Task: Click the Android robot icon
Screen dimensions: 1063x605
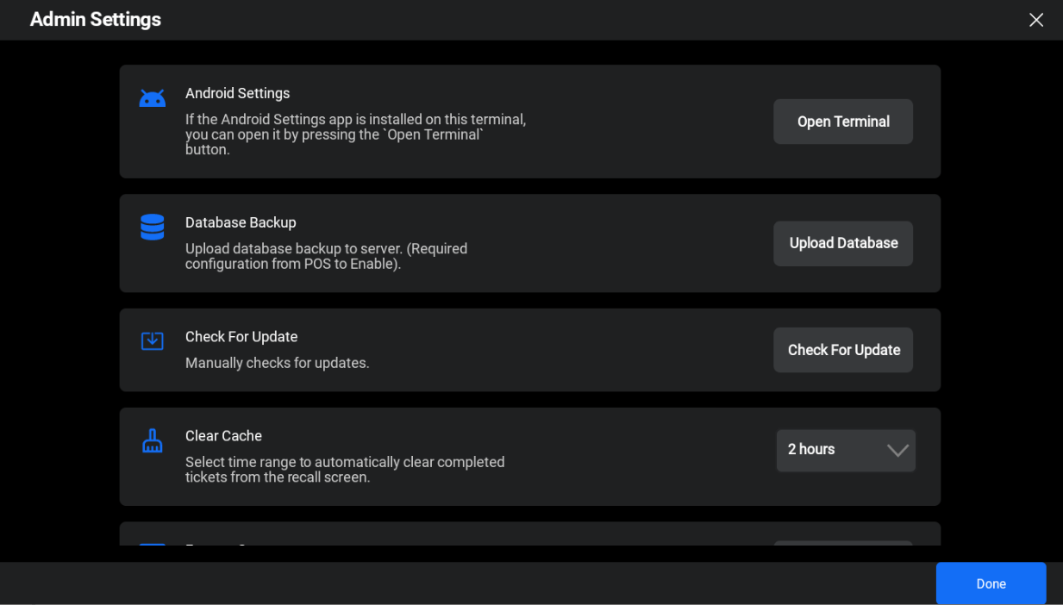Action: (x=153, y=99)
